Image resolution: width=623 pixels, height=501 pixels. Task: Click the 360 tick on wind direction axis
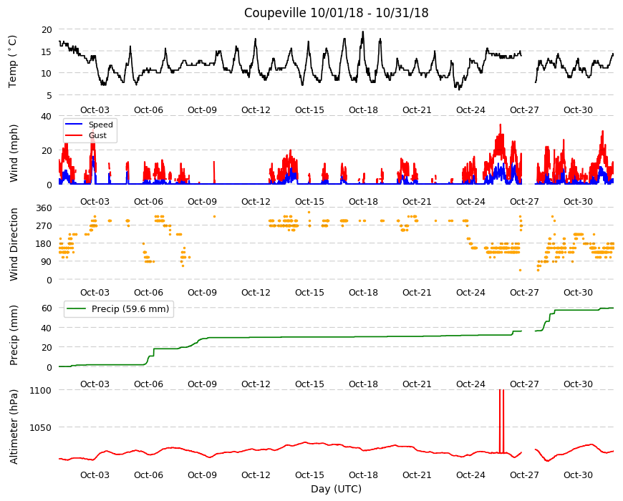(x=44, y=208)
